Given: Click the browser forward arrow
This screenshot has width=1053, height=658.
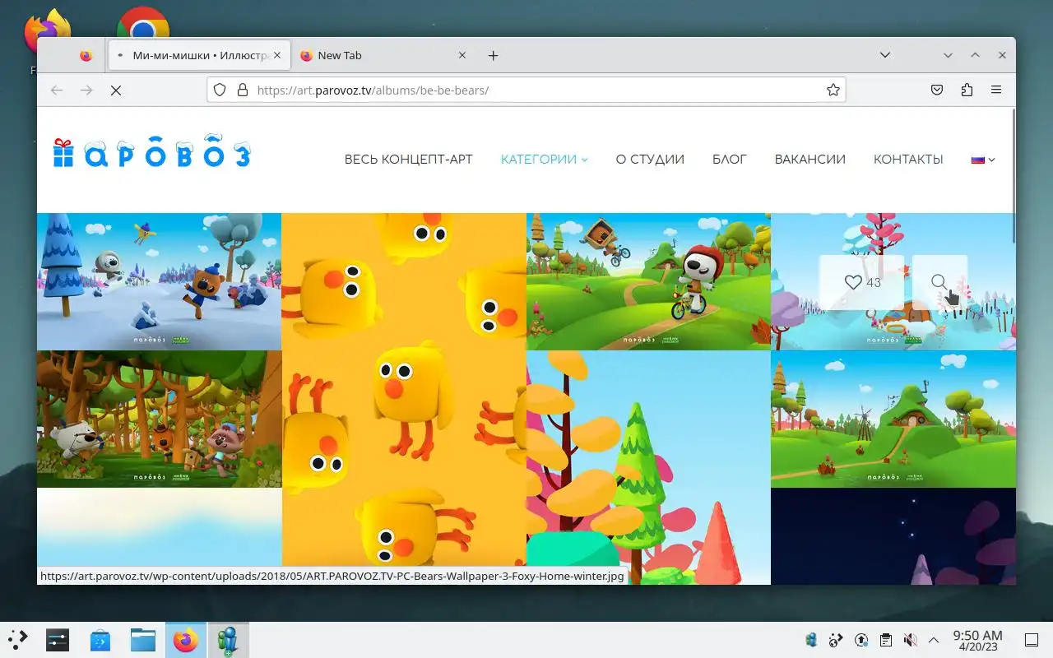Looking at the screenshot, I should coord(86,90).
